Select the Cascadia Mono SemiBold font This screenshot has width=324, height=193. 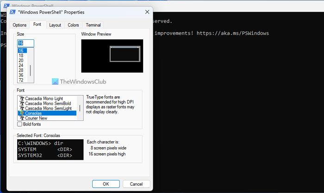tap(47, 103)
